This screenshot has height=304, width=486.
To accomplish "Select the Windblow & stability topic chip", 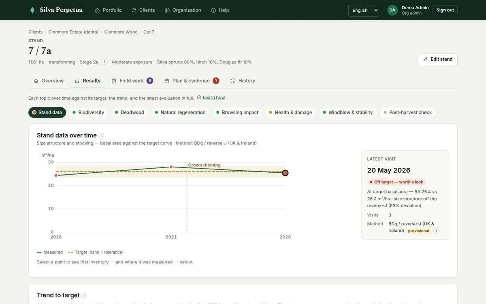I will (348, 112).
